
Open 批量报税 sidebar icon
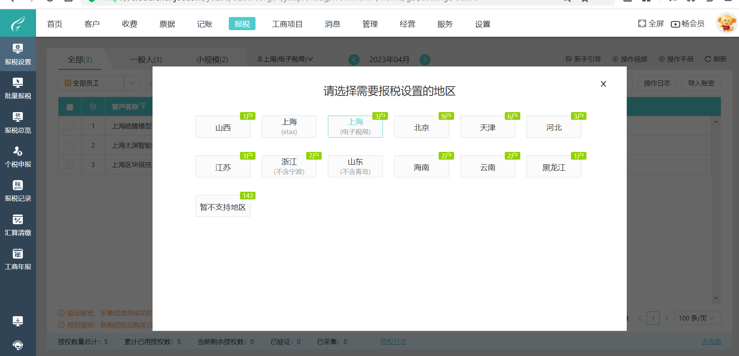(18, 88)
